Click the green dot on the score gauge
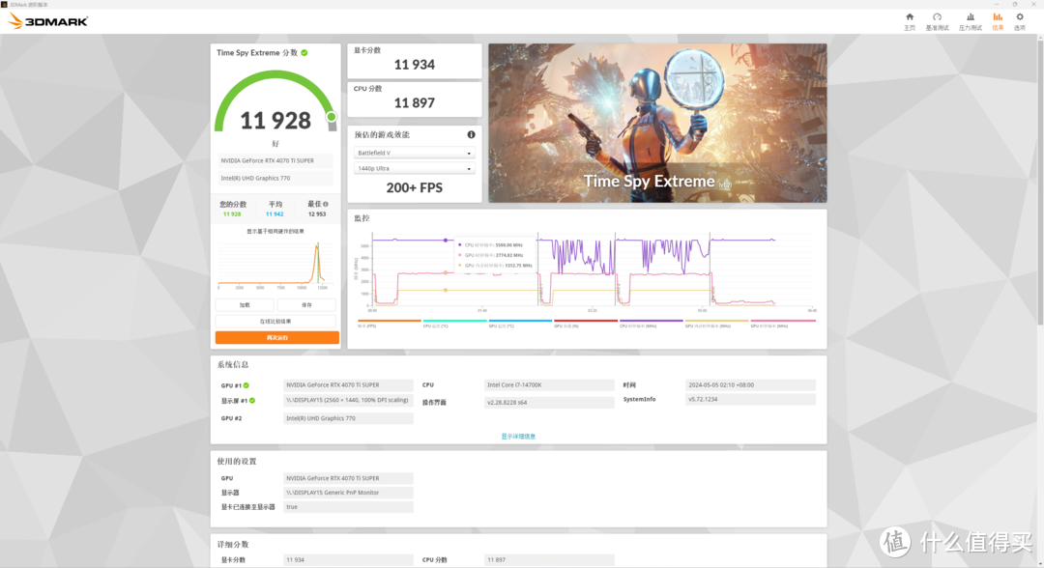 click(x=331, y=117)
